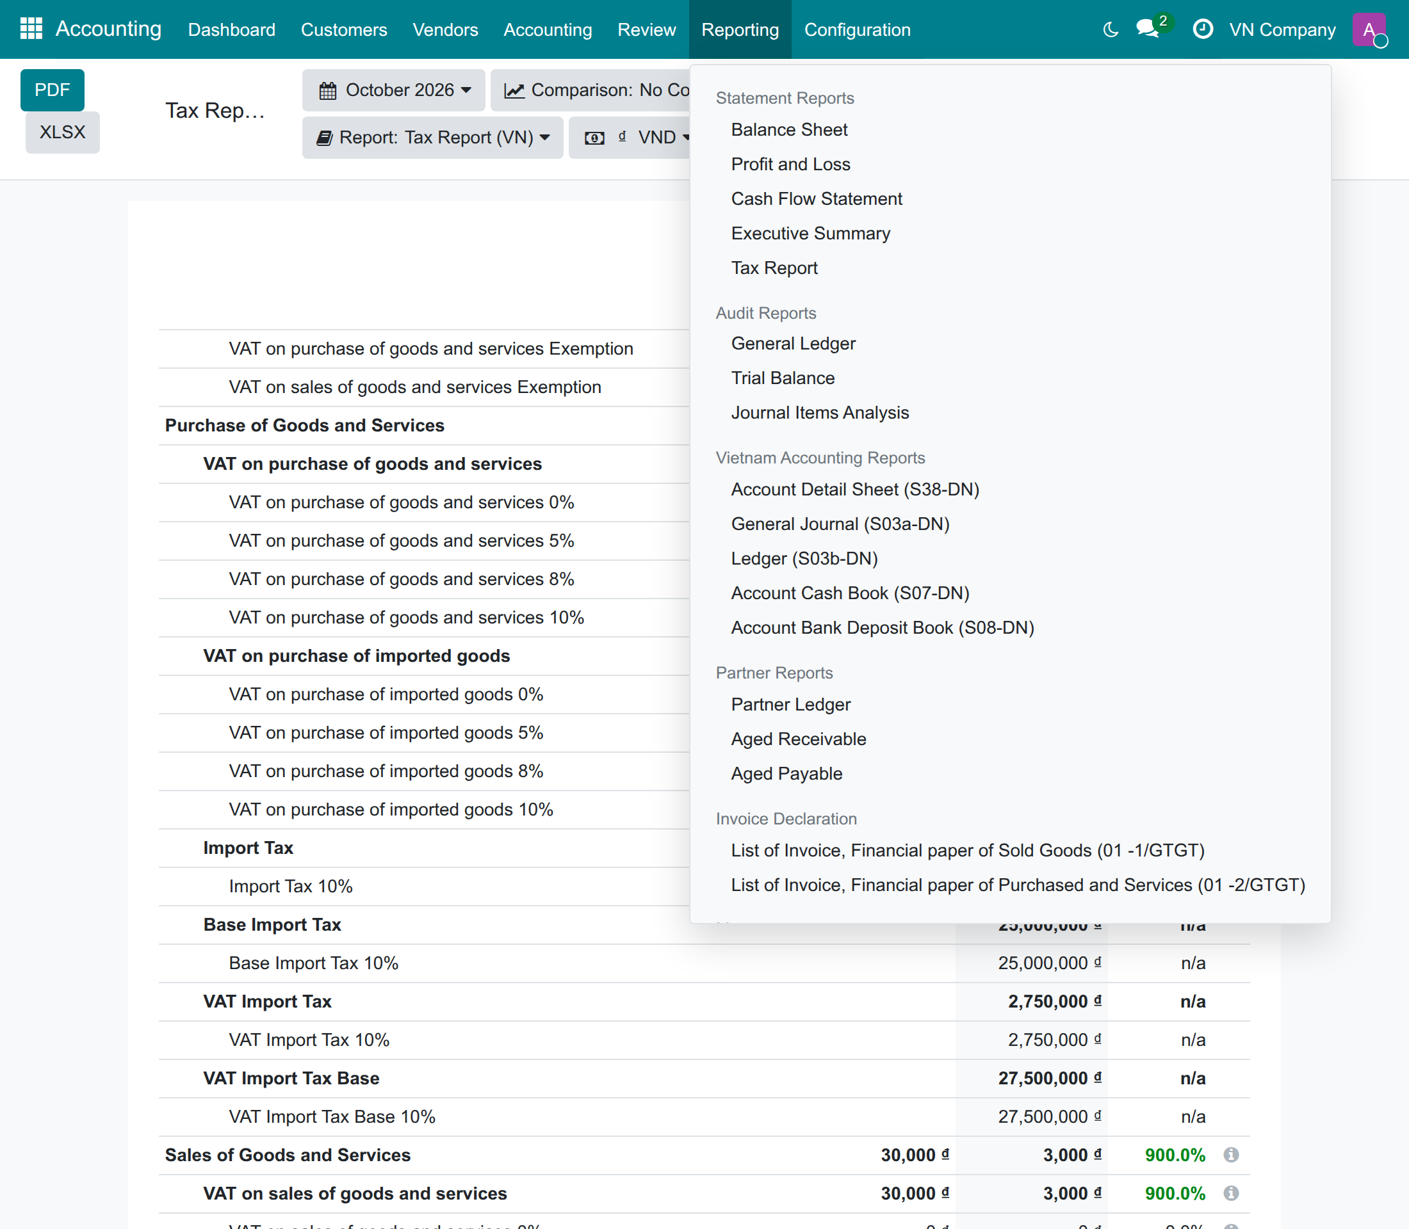The width and height of the screenshot is (1409, 1229).
Task: Select 'VAT on purchase of goods and services 10%'
Action: pyautogui.click(x=406, y=617)
